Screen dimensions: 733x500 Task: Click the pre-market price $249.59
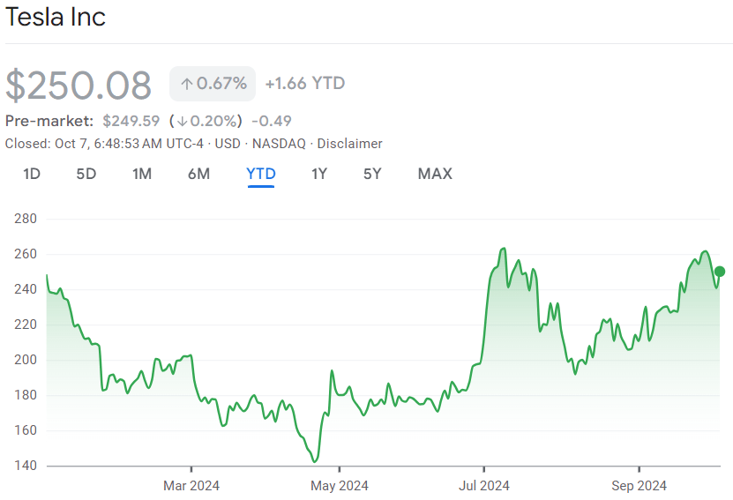pos(131,121)
